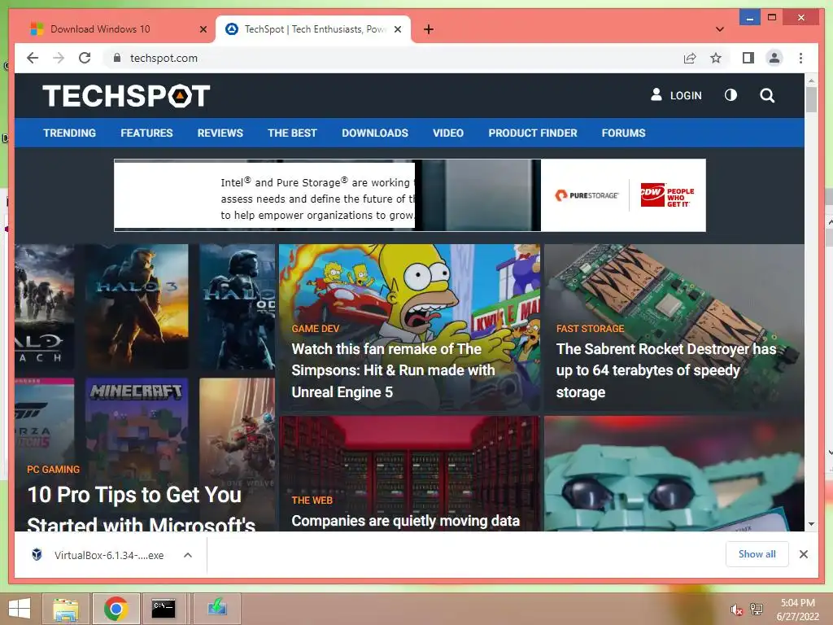
Task: Click the installer taskbar icon with green arrow
Action: click(216, 609)
